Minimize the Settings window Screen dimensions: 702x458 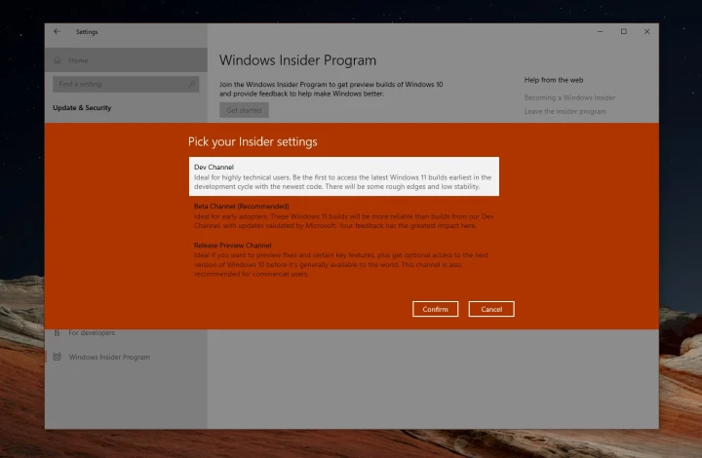[x=600, y=32]
